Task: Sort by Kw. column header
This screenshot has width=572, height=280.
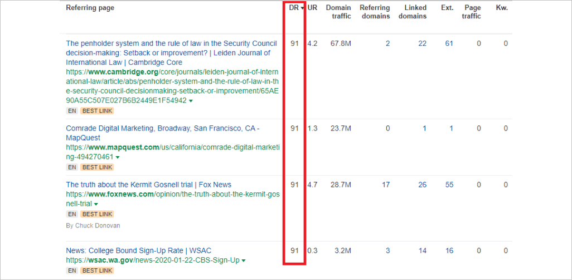Action: pyautogui.click(x=502, y=8)
